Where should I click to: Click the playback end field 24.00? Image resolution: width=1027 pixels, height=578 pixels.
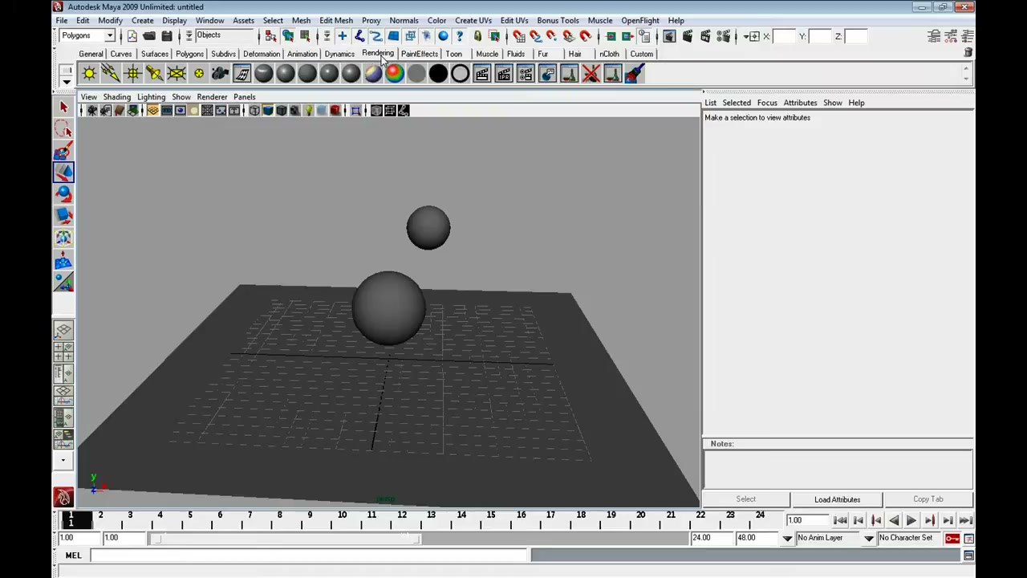coord(711,538)
